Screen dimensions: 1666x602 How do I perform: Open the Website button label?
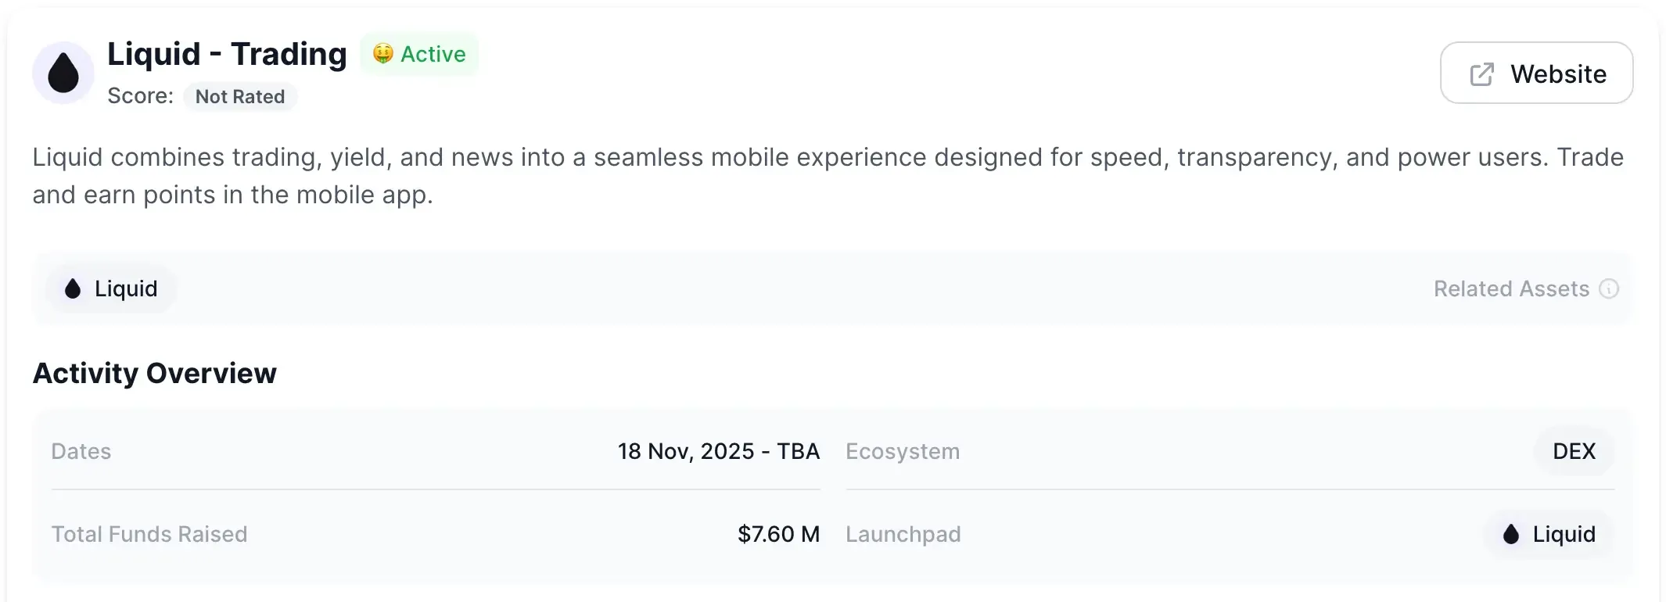(x=1558, y=74)
